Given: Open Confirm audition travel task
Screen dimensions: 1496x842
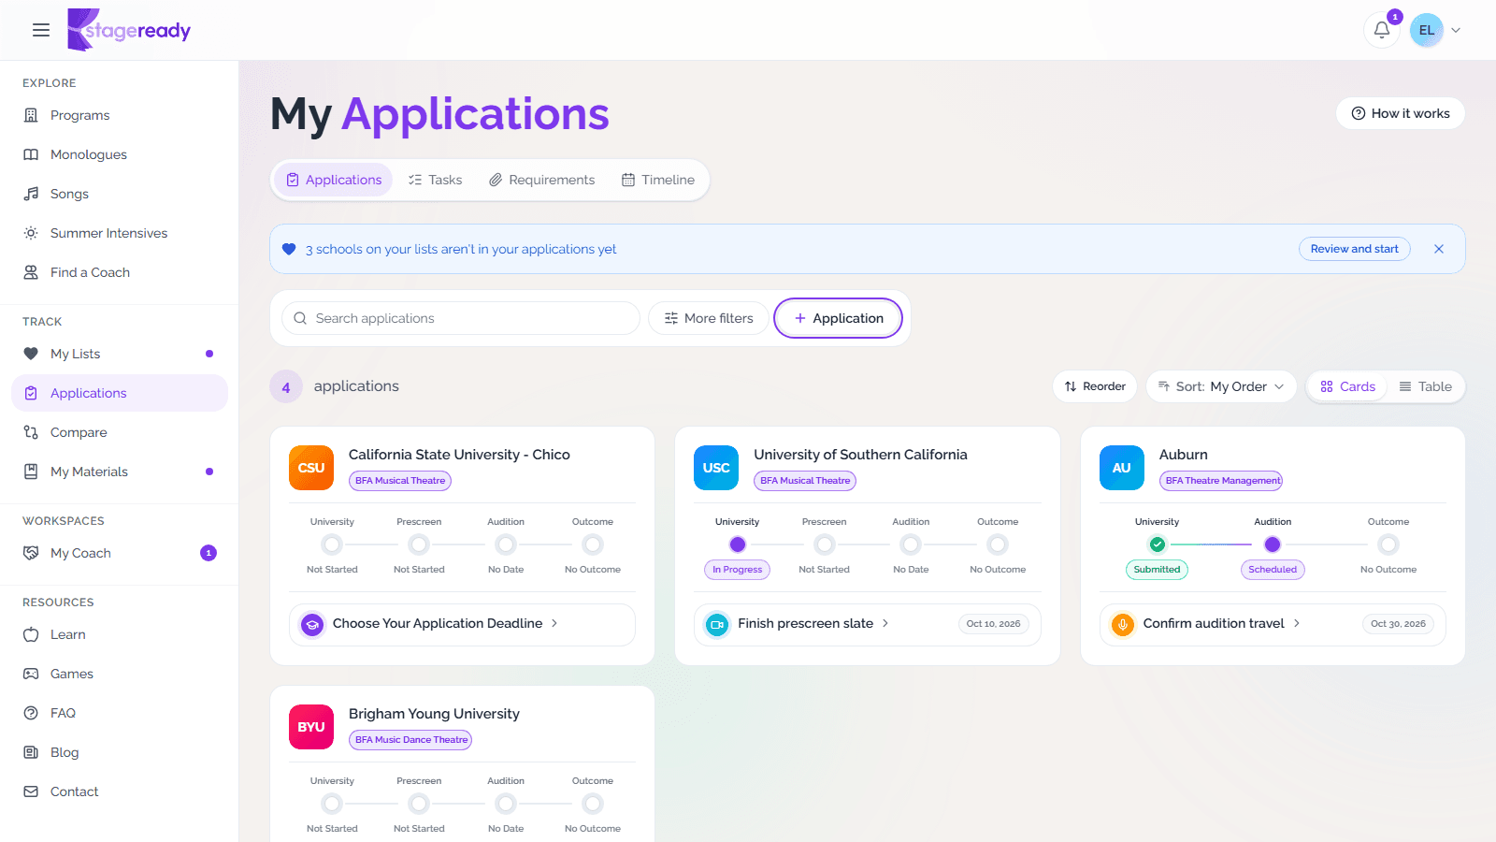Looking at the screenshot, I should [x=1273, y=624].
